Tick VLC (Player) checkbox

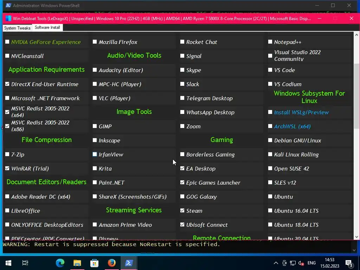95,98
